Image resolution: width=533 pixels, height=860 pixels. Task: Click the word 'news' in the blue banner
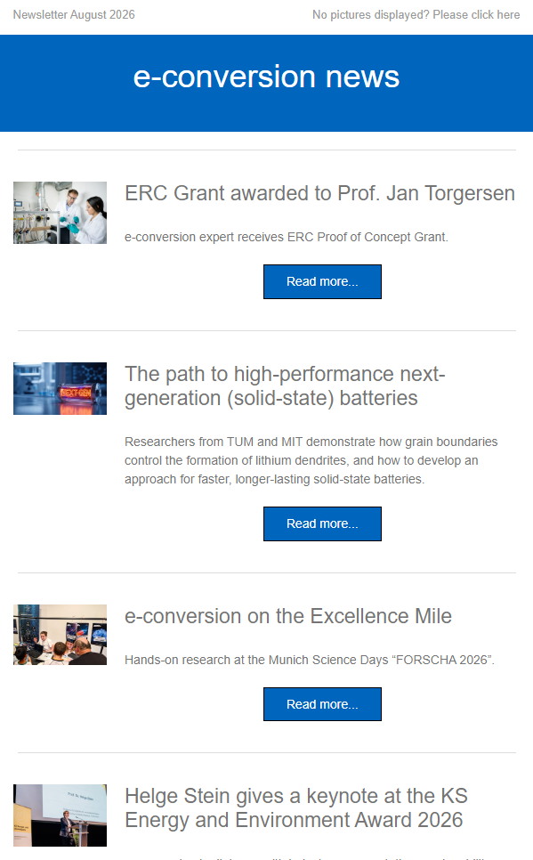[x=362, y=77]
